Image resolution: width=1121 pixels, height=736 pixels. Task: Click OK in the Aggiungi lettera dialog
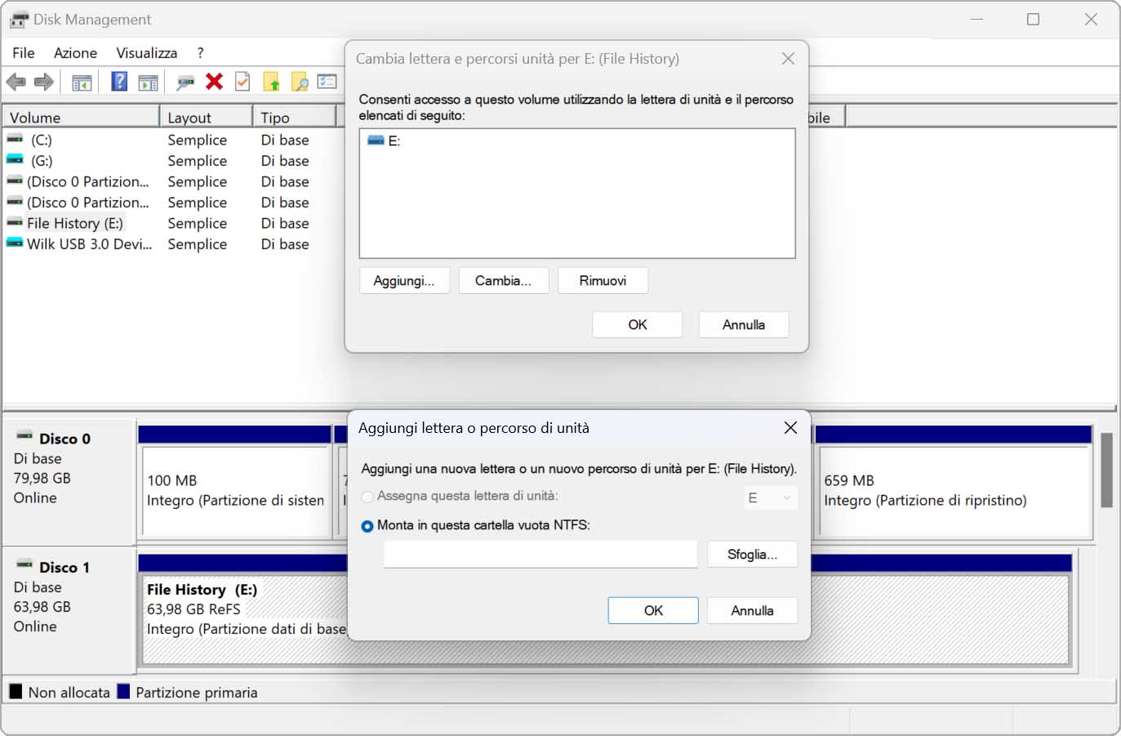point(653,611)
